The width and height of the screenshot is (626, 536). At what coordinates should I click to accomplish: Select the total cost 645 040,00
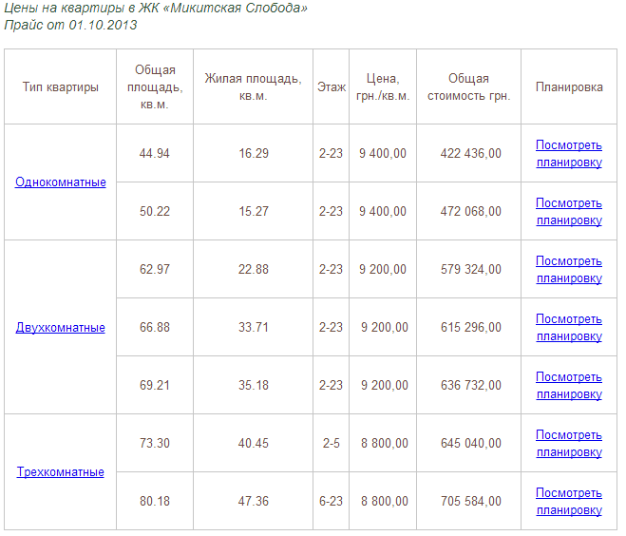pos(471,443)
